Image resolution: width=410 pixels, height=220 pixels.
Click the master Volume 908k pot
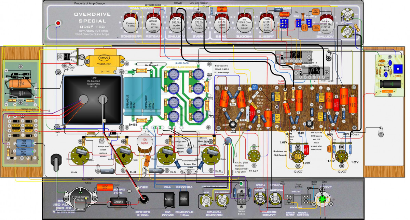point(154,24)
